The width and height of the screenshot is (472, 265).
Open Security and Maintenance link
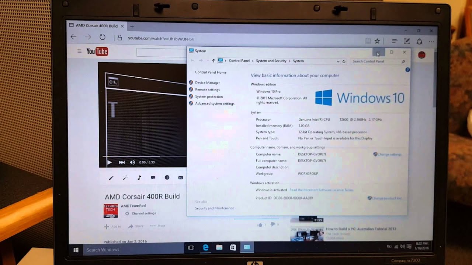tap(214, 208)
